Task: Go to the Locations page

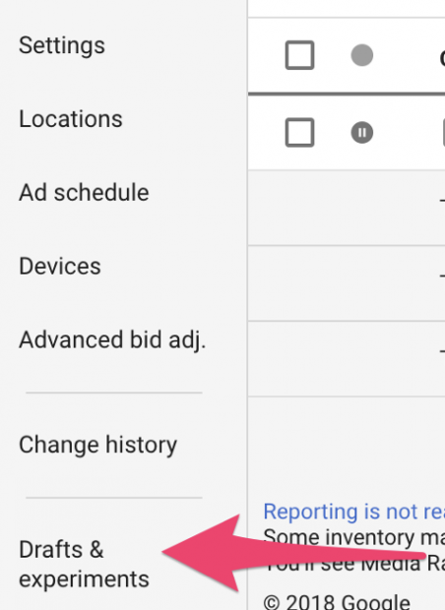Action: [x=71, y=119]
